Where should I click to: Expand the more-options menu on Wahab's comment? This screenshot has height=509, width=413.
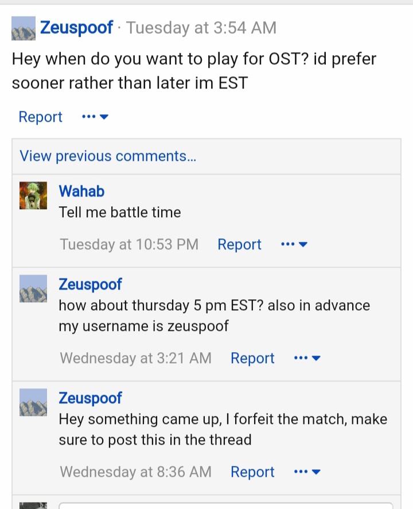point(294,244)
